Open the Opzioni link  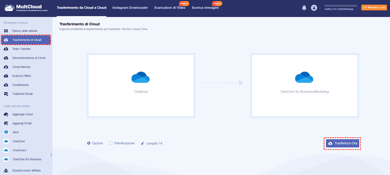[97, 143]
